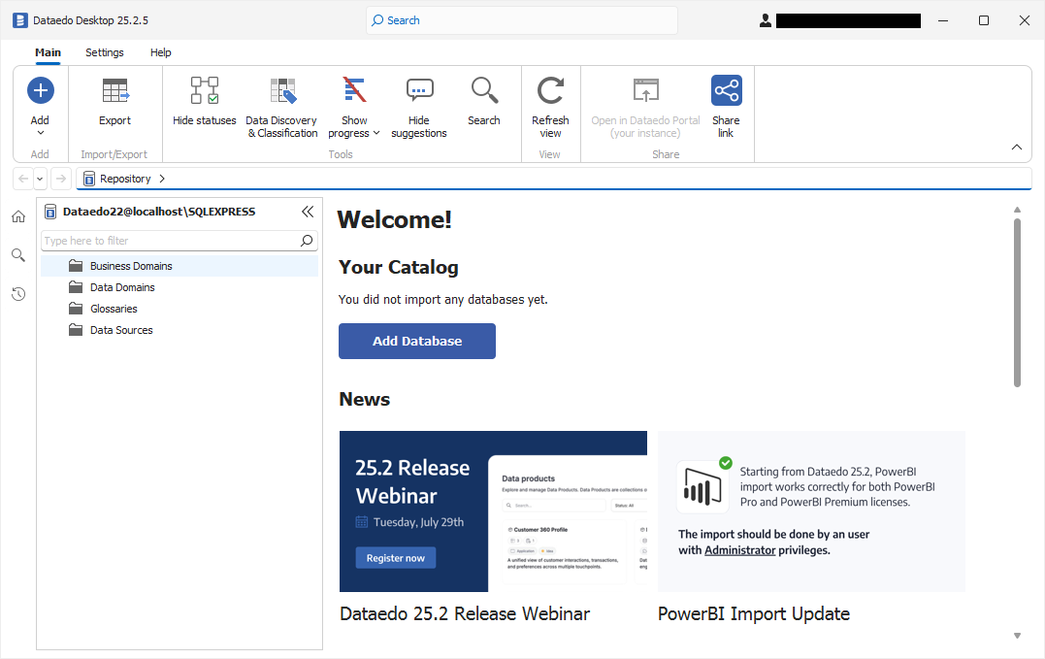Click the Repository breadcrumb icon
Image resolution: width=1045 pixels, height=659 pixels.
[x=89, y=179]
